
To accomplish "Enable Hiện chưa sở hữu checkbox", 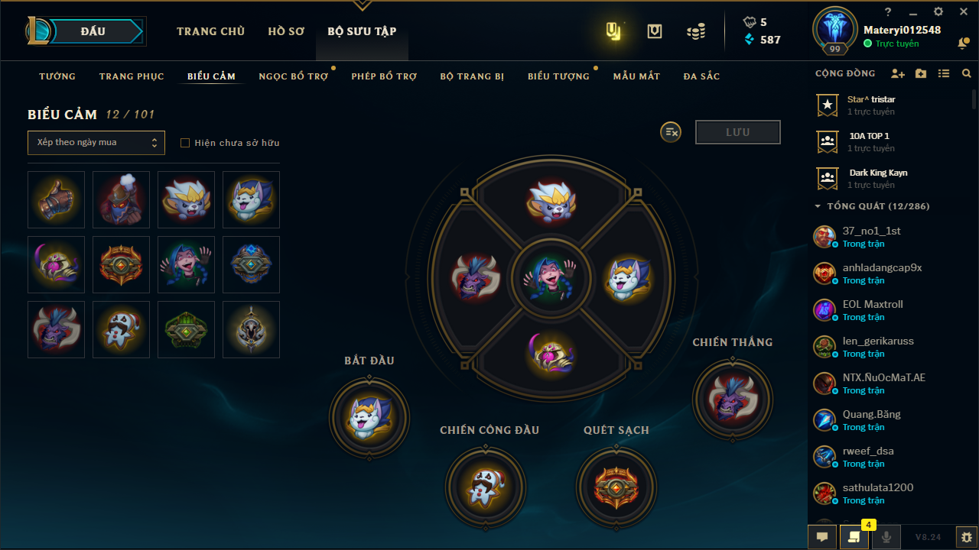I will click(x=185, y=143).
